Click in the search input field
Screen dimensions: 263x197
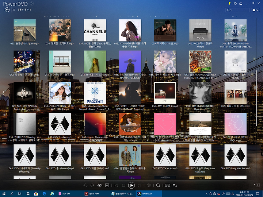[241, 10]
